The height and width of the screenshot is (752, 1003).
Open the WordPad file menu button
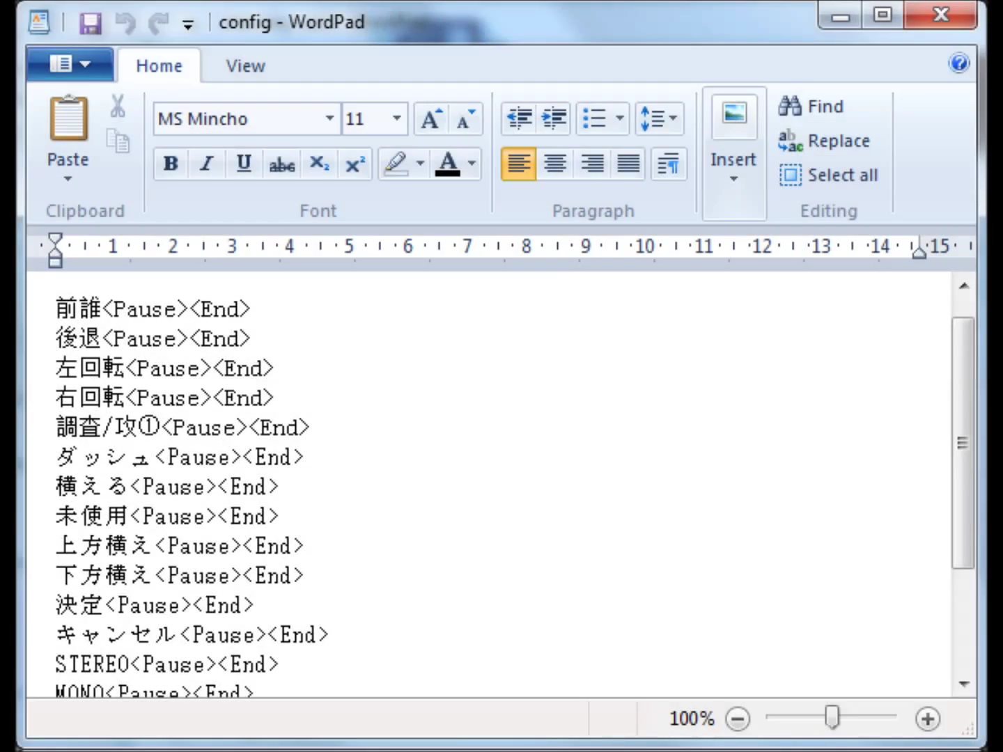tap(70, 65)
